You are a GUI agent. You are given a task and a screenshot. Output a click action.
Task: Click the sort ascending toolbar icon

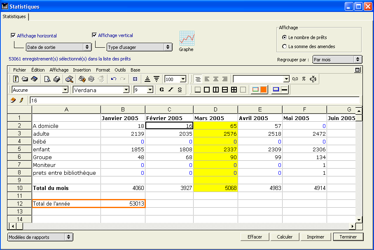click(x=147, y=79)
